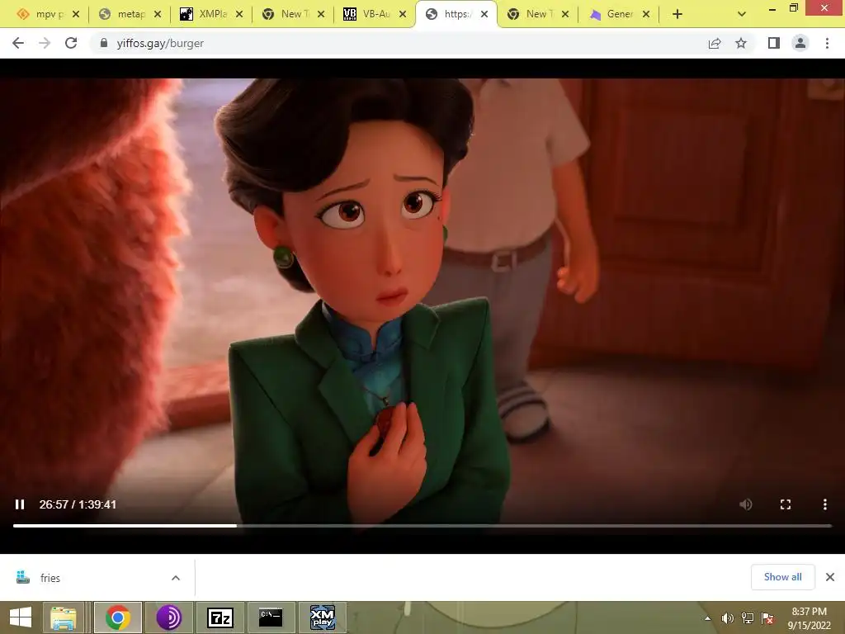This screenshot has height=634, width=845.
Task: Click the Chrome taskbar icon
Action: pos(118,617)
